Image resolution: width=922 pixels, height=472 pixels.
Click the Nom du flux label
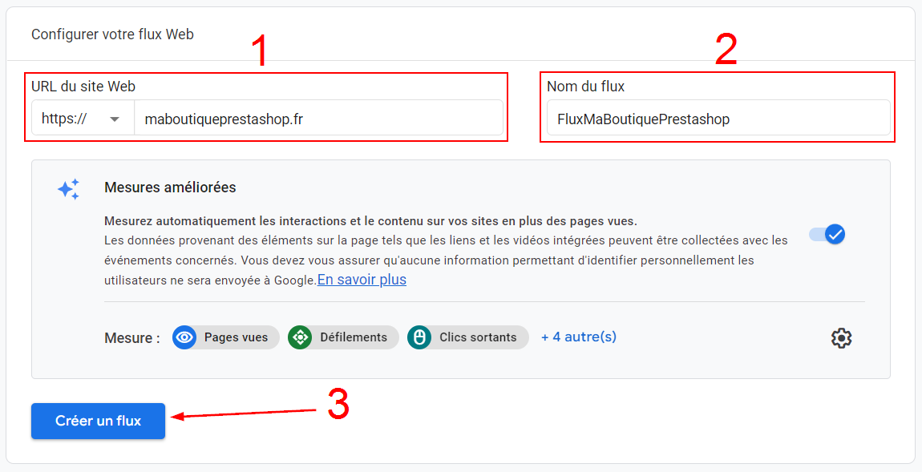tap(585, 87)
